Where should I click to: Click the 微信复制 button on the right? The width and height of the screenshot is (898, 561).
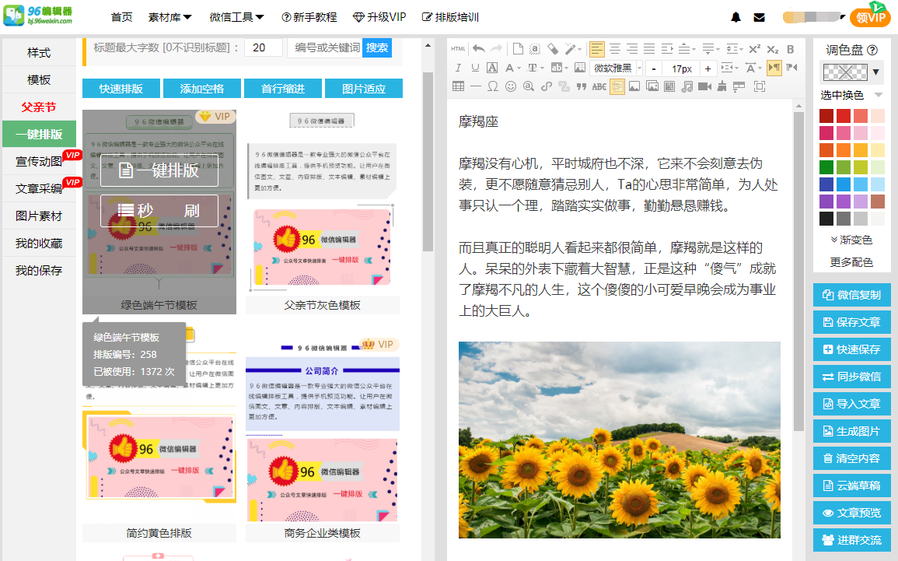(x=851, y=295)
